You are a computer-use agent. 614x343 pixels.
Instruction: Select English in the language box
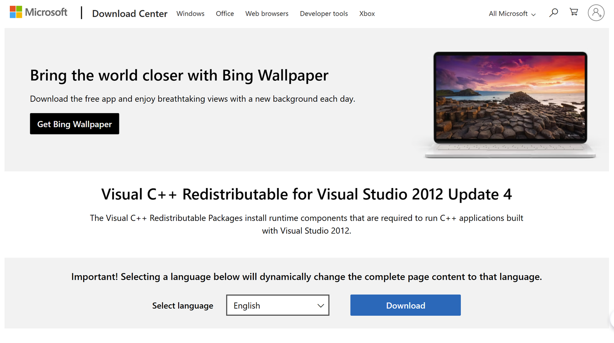coord(264,305)
